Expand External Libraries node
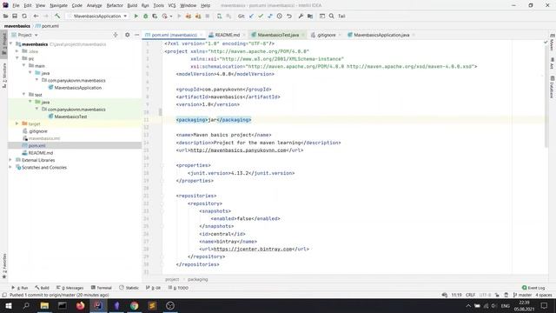556x313 pixels. (x=10, y=160)
